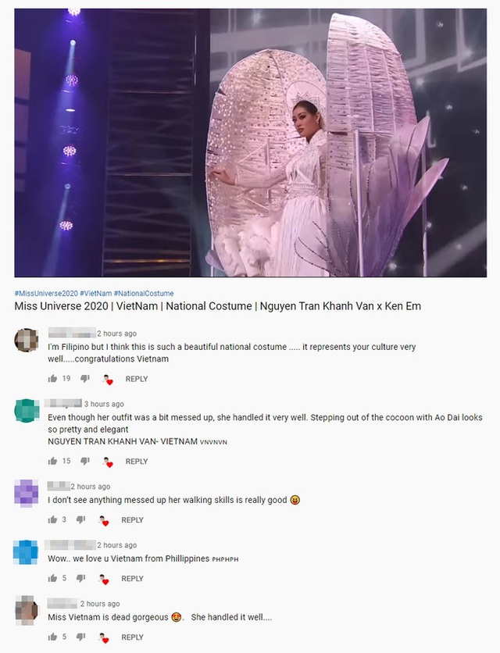Like the 'Miss Vietnam is dead gorgeous' comment
Viewport: 500px width, 653px height.
coord(52,637)
